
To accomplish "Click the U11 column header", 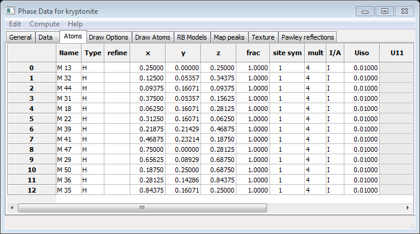I will (397, 53).
